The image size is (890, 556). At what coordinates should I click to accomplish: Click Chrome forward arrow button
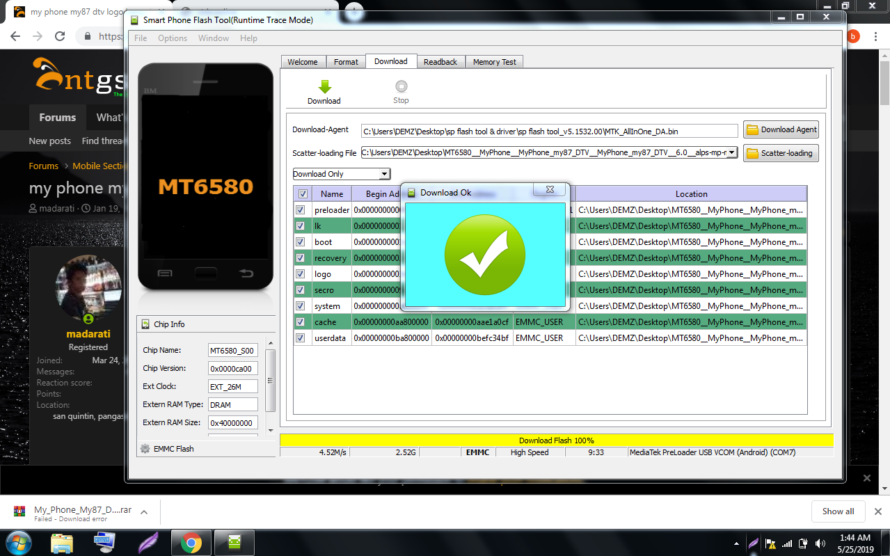tap(38, 36)
